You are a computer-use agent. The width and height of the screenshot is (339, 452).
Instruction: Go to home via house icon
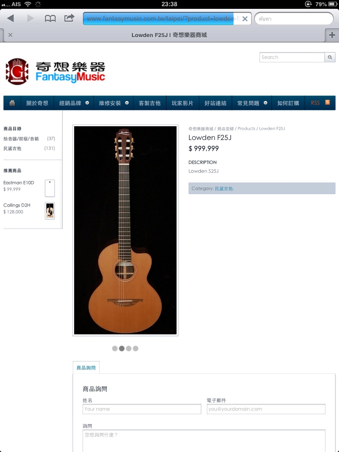pos(12,103)
